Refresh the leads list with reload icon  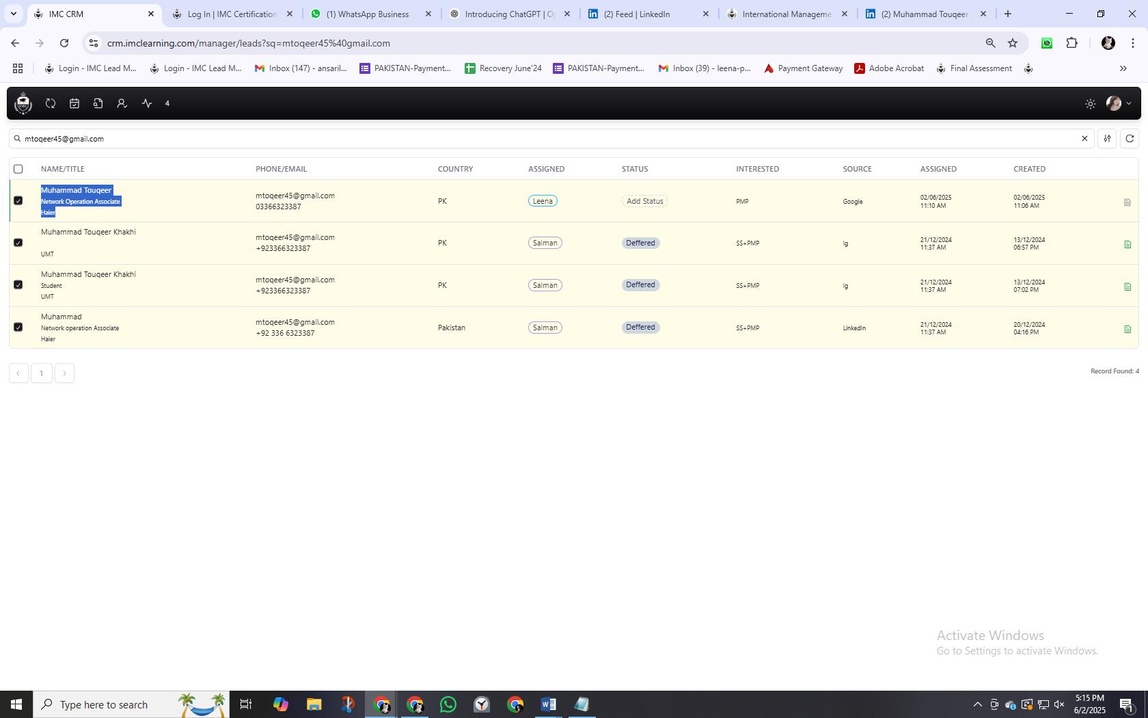(1130, 139)
